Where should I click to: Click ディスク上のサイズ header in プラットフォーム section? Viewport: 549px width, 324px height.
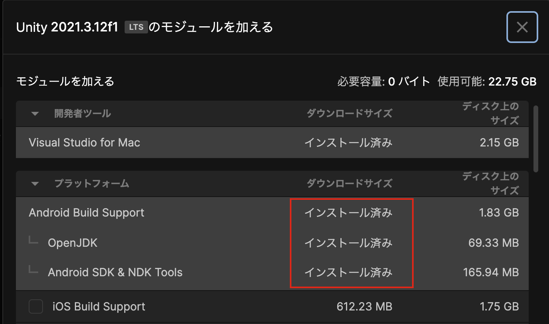[490, 183]
